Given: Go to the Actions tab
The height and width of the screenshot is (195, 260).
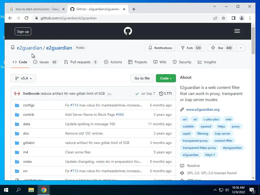Looking at the screenshot, I should [113, 62].
